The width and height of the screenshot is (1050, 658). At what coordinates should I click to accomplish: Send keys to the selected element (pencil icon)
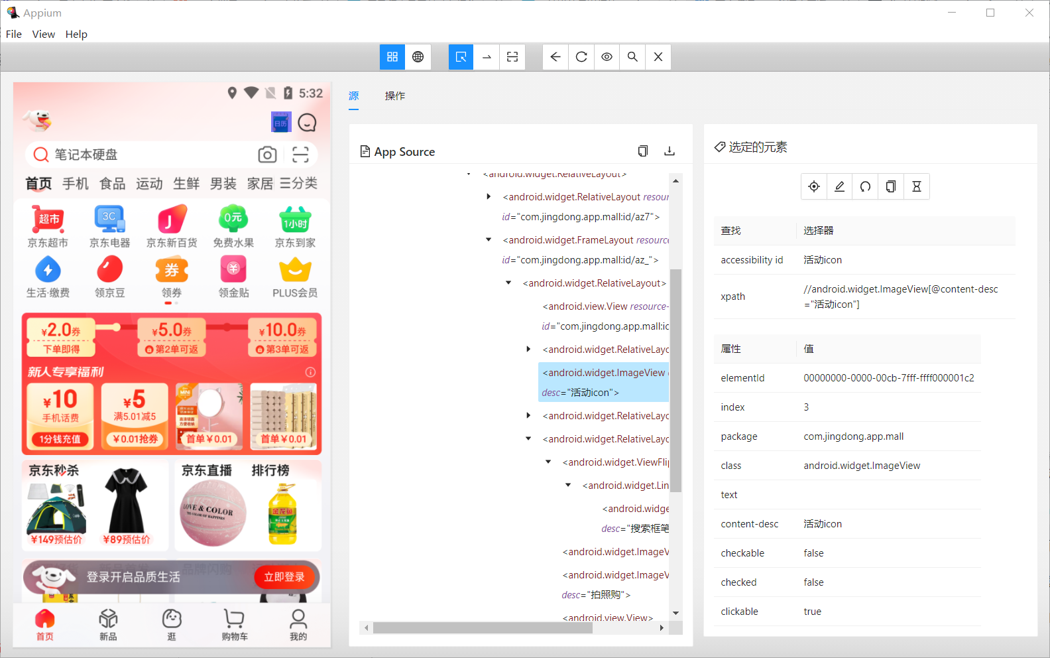(839, 186)
